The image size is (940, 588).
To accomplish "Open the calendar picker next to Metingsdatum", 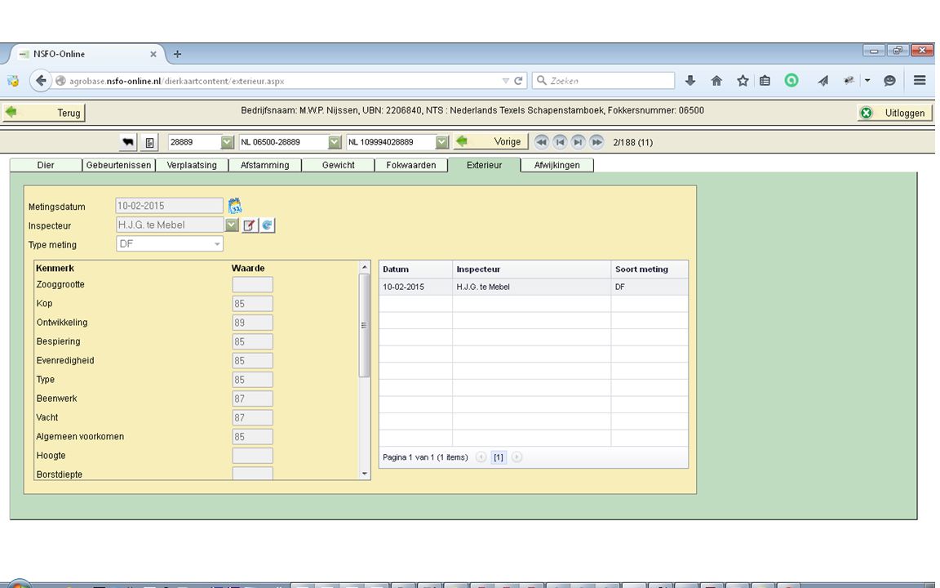I will point(235,206).
